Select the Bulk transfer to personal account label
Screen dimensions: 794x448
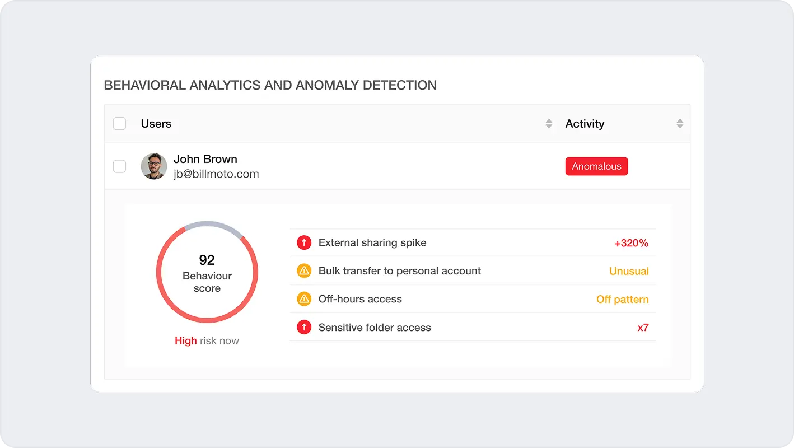pos(400,271)
